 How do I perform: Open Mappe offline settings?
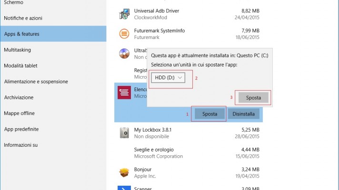pyautogui.click(x=19, y=113)
